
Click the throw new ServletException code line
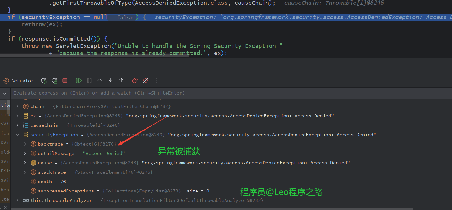[152, 46]
